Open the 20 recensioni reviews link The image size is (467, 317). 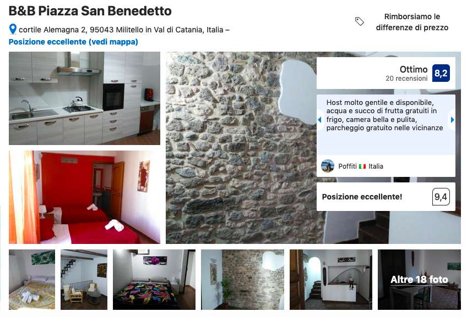pyautogui.click(x=406, y=79)
